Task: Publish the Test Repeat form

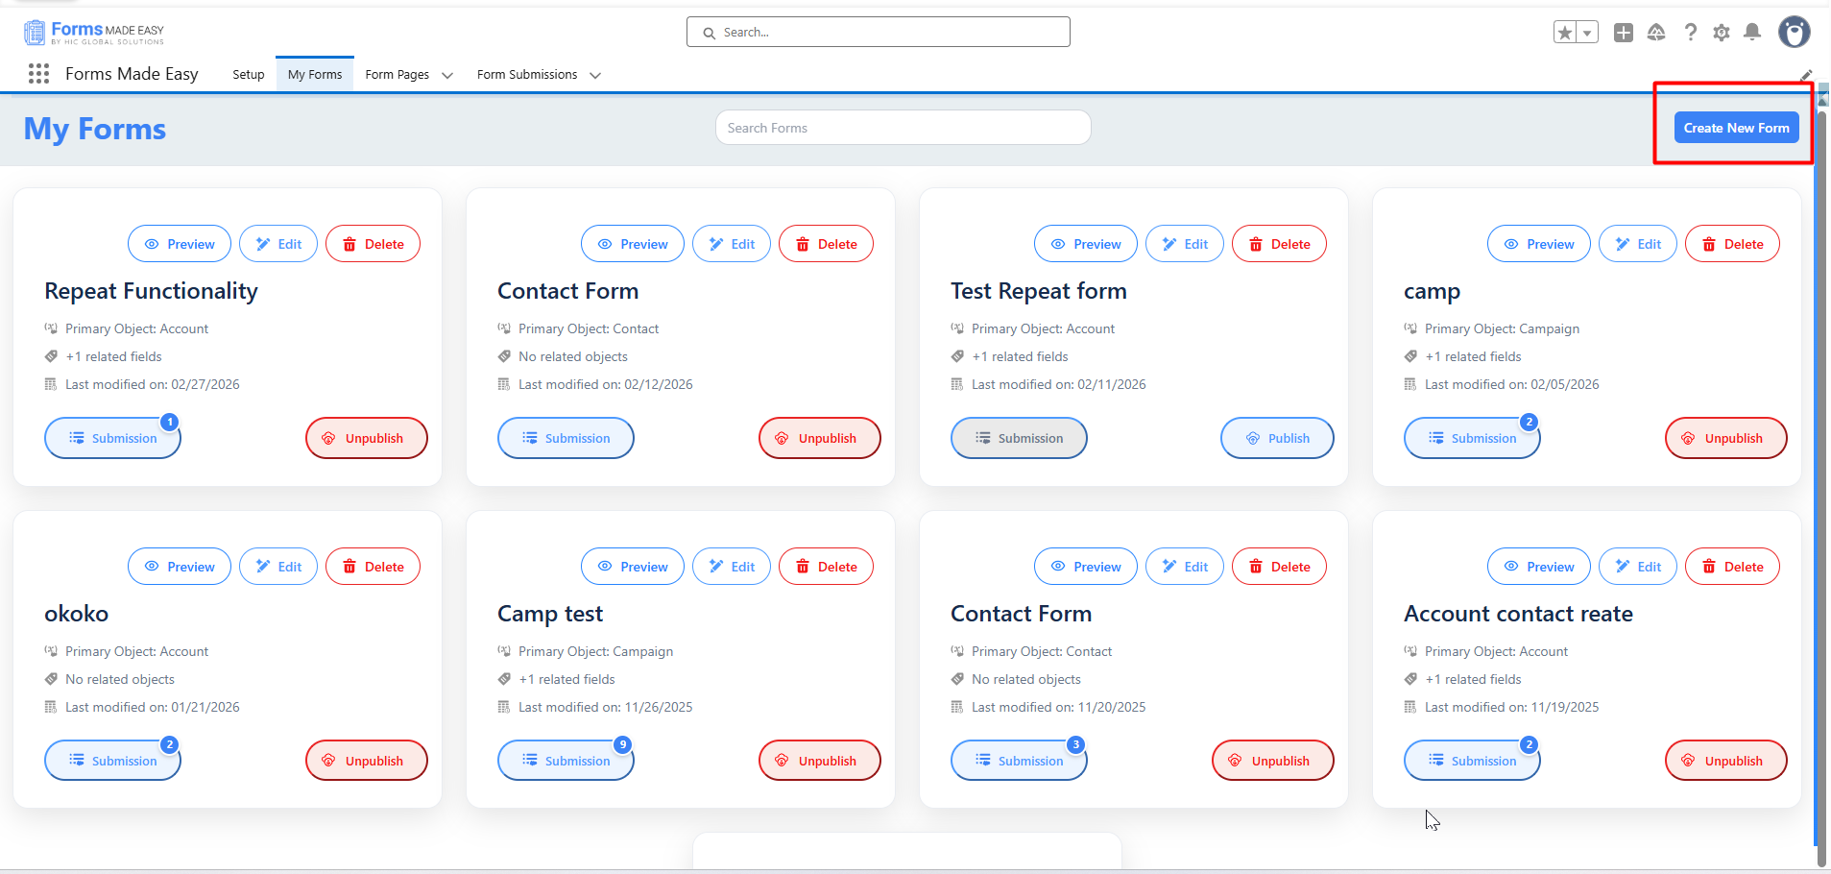Action: pos(1277,438)
